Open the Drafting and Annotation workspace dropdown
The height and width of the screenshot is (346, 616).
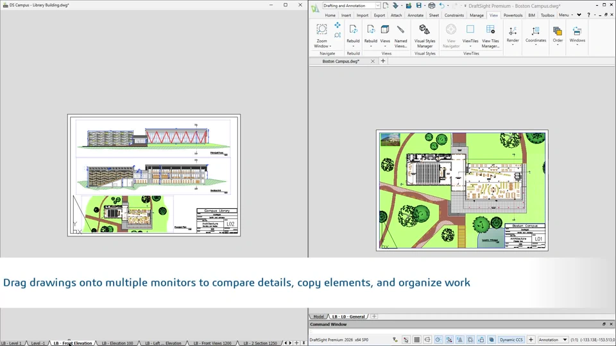(377, 6)
